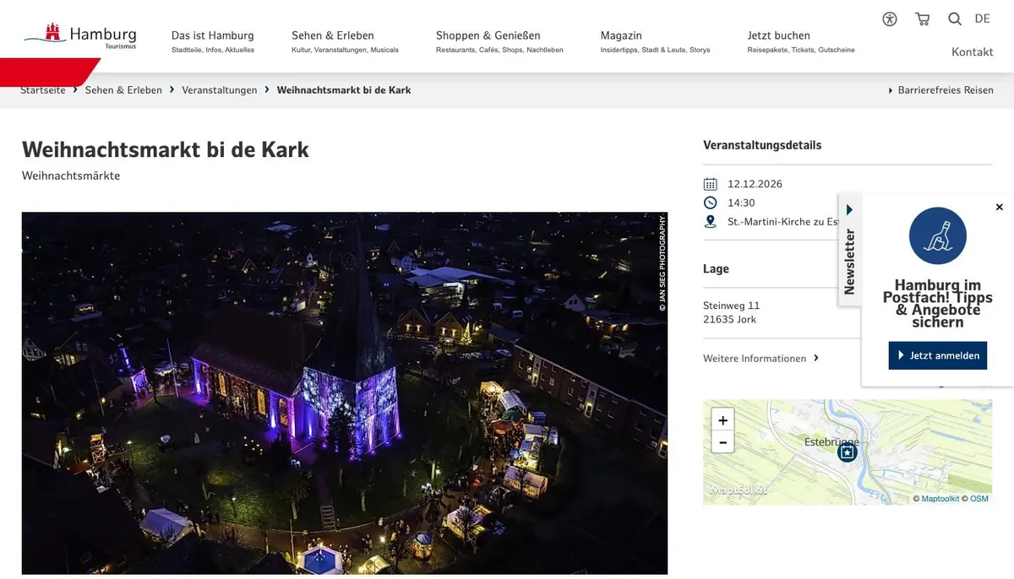Click the newsletter bottle icon

coord(938,235)
